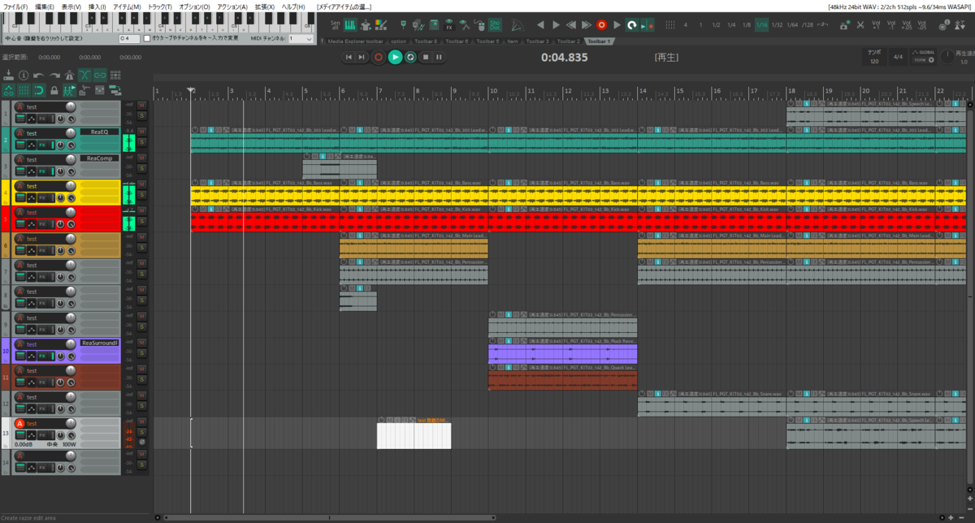Viewport: 975px width, 523px height.
Task: Click the Vol +1 toolbar icon
Action: [876, 25]
